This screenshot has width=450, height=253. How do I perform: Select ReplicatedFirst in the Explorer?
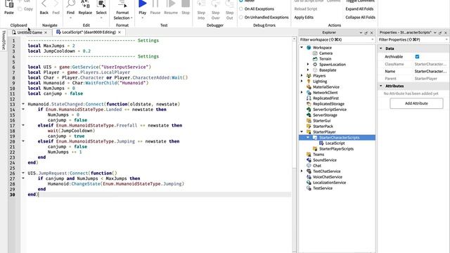pos(326,98)
